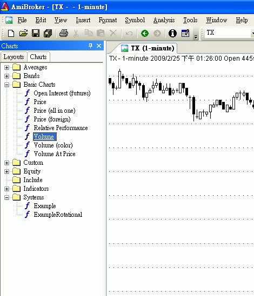Click the function icon beside ExampleRotational
This screenshot has width=254, height=296.
coord(28,215)
